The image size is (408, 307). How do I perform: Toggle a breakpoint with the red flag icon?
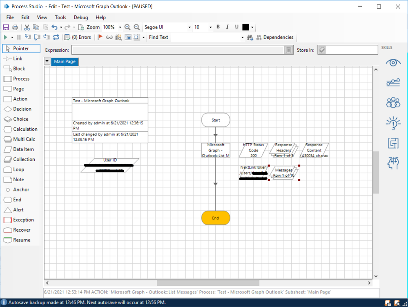[100, 37]
